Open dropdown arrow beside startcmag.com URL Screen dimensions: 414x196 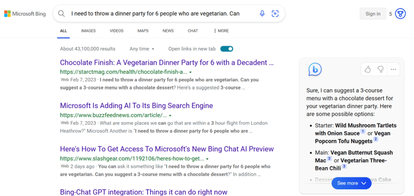click(x=190, y=72)
